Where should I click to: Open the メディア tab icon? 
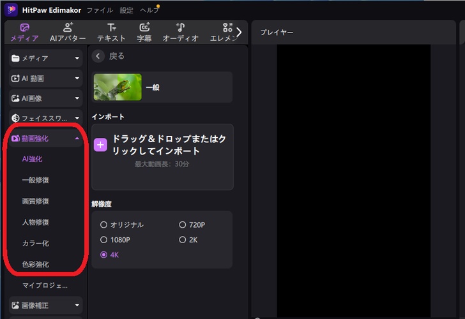[25, 27]
